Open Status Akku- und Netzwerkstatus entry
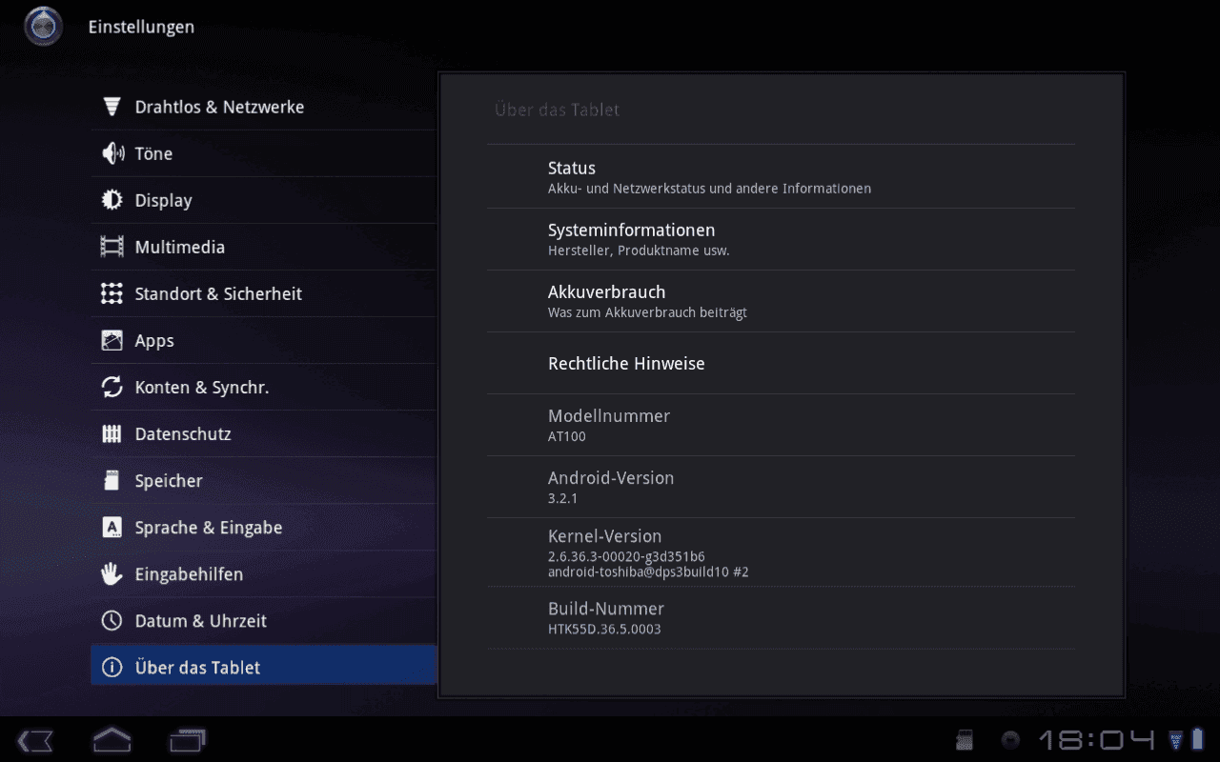Screen dimensions: 1220x762 781,177
